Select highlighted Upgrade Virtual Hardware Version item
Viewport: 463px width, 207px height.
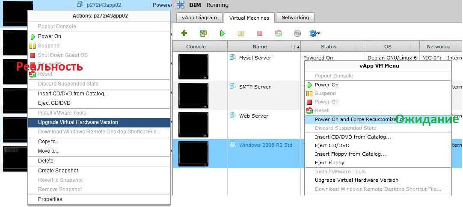click(99, 122)
